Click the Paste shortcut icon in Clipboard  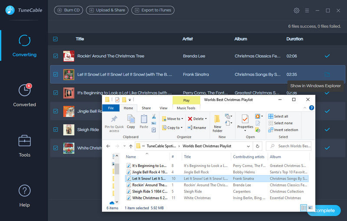pyautogui.click(x=154, y=130)
